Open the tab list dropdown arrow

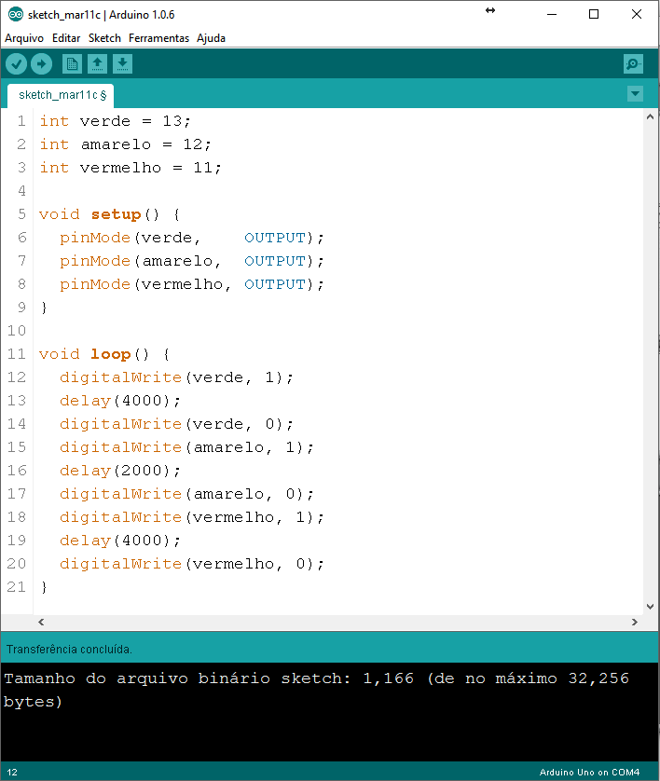coord(635,93)
